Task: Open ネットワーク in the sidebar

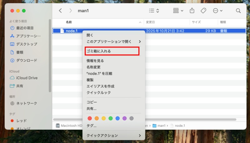Action: [x=26, y=103]
